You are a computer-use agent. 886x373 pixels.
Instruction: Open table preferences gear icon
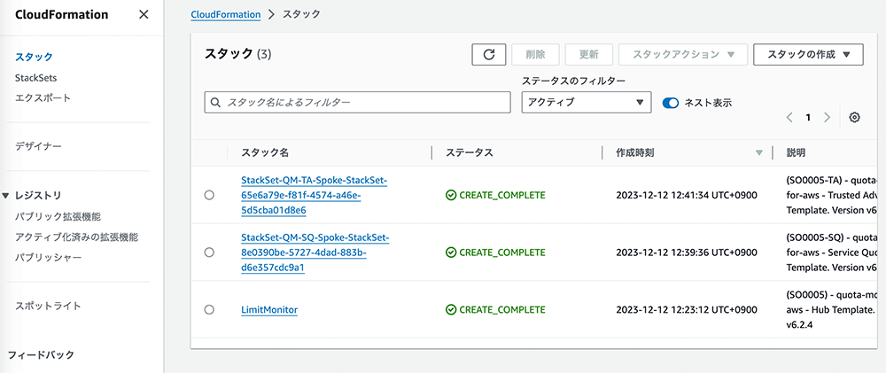[854, 118]
